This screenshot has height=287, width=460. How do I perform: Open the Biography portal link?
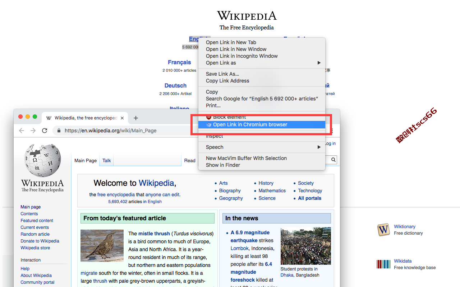point(230,191)
